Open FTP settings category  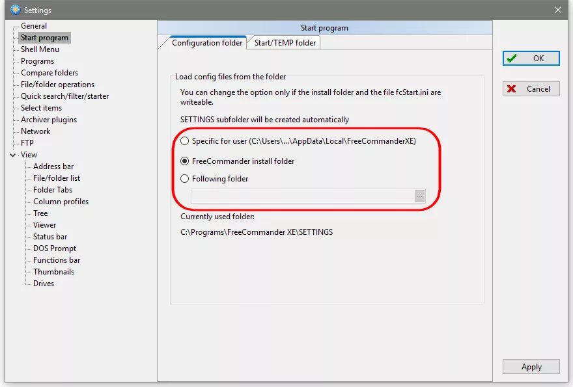click(x=27, y=142)
